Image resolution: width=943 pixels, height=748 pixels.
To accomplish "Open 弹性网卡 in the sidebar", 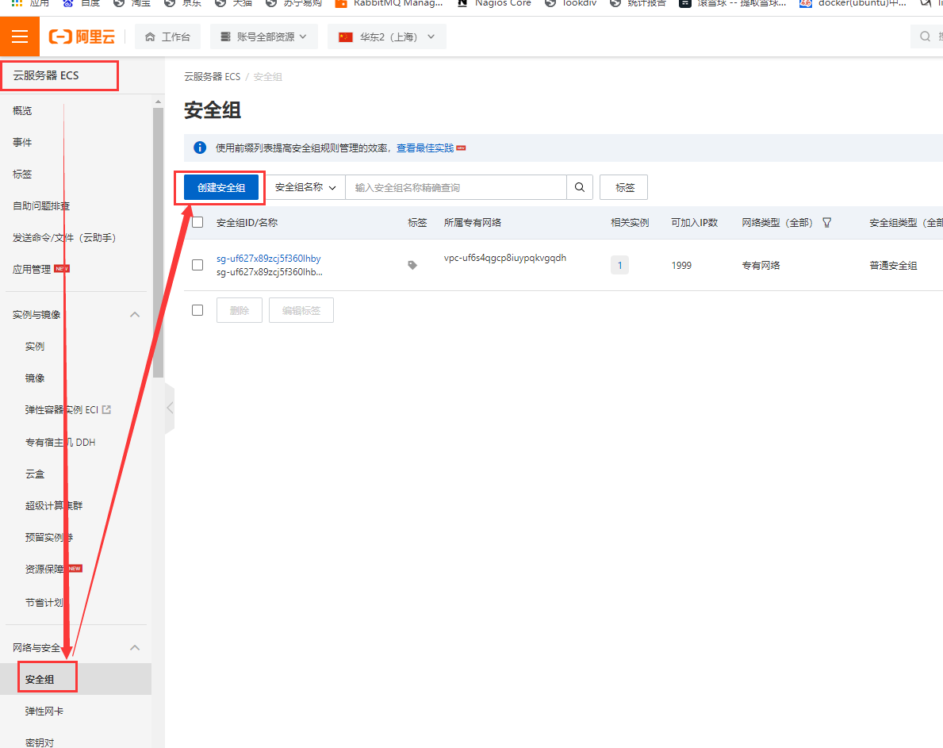I will tap(44, 712).
